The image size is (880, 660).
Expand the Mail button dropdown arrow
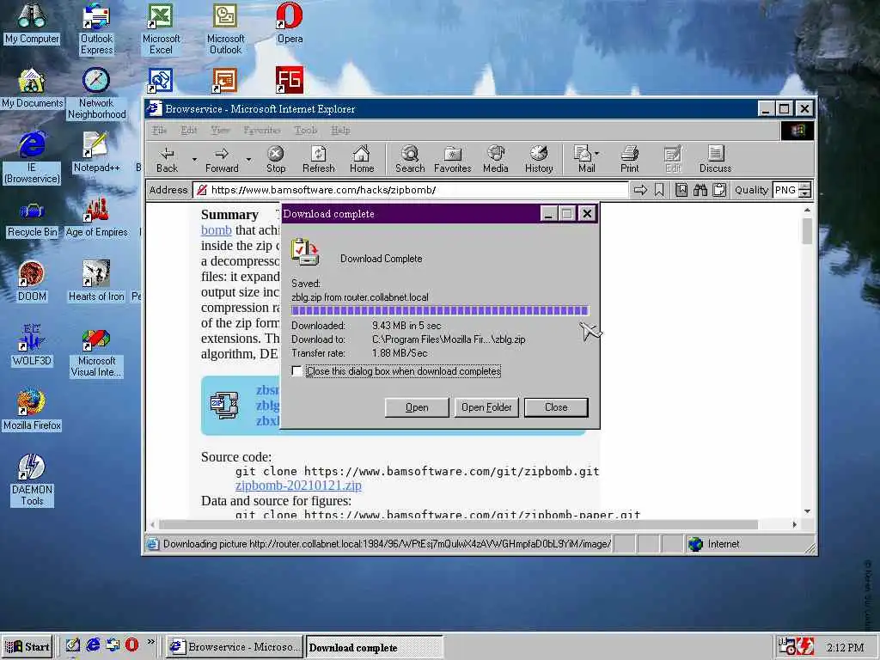pyautogui.click(x=597, y=153)
